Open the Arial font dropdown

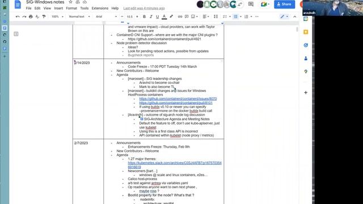point(107,16)
